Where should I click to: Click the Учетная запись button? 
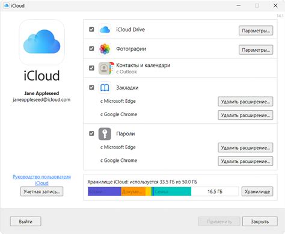point(41,191)
